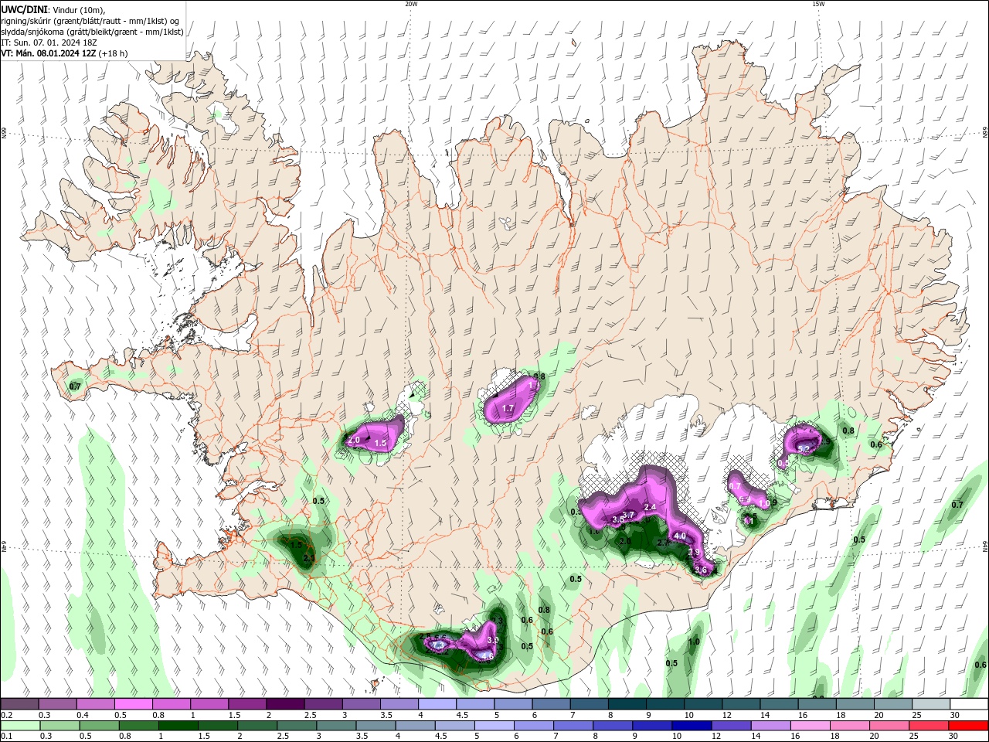Click the 1.0 value offshore south of Iceland
989x742 pixels.
point(694,642)
